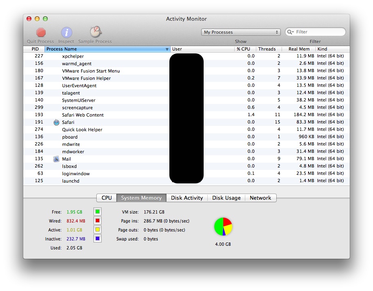Sort by the Kind column header
Screen dimensions: 373x291
click(x=333, y=49)
